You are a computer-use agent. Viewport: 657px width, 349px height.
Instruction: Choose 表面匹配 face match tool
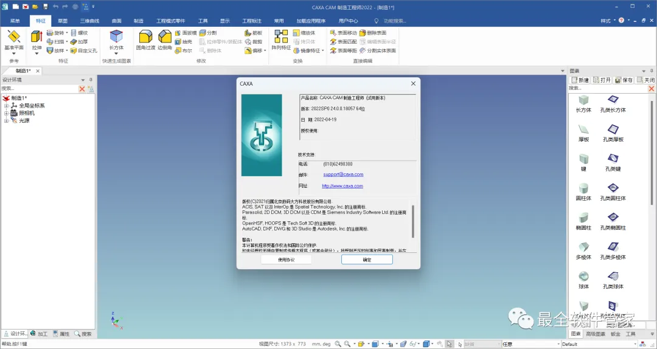coord(343,41)
